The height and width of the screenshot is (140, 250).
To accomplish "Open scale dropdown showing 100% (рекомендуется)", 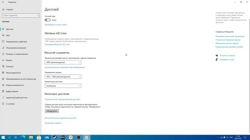I will [63, 62].
